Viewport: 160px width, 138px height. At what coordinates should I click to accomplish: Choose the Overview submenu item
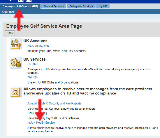click(x=8, y=12)
